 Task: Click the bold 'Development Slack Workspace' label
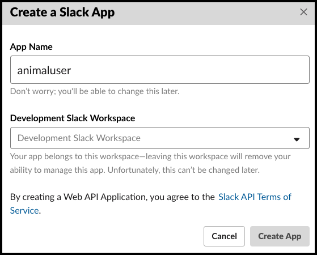(73, 118)
